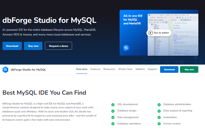
Task: Click dbForge Studio for MySQL navbar title
Action: (x=28, y=70)
